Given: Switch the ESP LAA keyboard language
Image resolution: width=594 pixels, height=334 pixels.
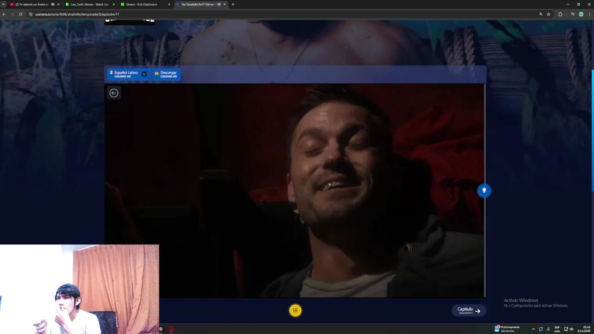Looking at the screenshot, I should click(x=557, y=329).
